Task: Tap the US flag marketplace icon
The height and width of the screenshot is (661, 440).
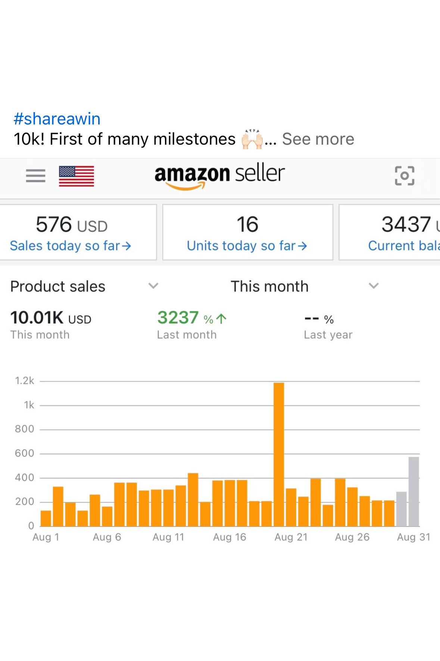Action: click(x=77, y=176)
